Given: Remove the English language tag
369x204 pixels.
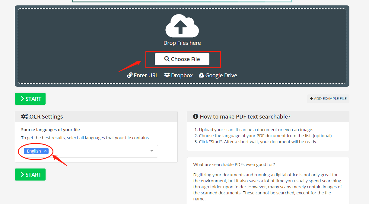Looking at the screenshot, I should click(x=46, y=151).
